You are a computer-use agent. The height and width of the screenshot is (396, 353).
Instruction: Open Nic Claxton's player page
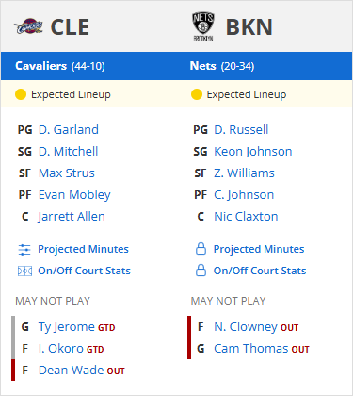point(246,217)
